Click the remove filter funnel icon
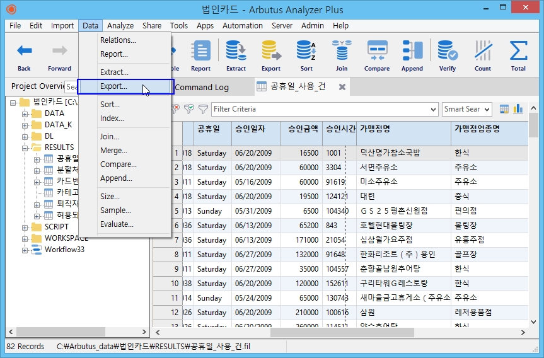The height and width of the screenshot is (358, 544). [x=175, y=109]
